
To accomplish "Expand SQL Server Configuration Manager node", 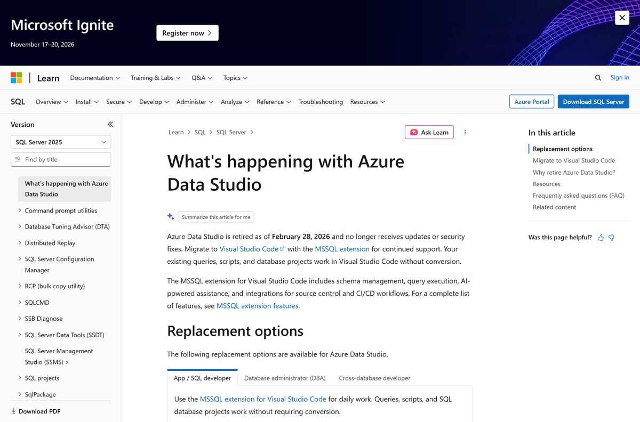I will pyautogui.click(x=20, y=259).
